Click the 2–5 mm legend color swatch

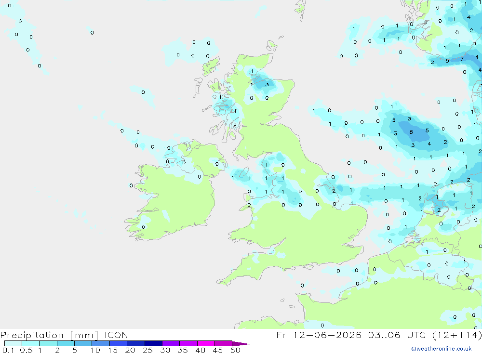point(66,343)
